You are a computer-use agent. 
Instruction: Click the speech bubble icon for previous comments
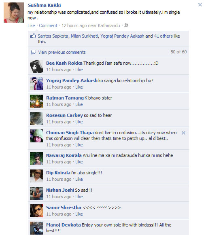coord(33,52)
